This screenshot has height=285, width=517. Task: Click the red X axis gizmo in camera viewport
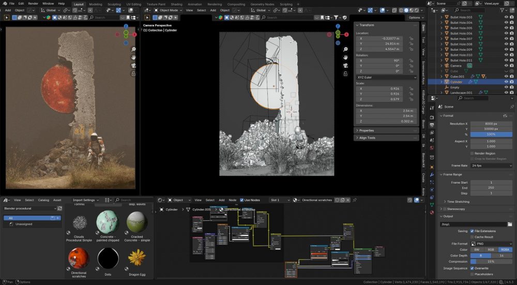pyautogui.click(x=346, y=34)
